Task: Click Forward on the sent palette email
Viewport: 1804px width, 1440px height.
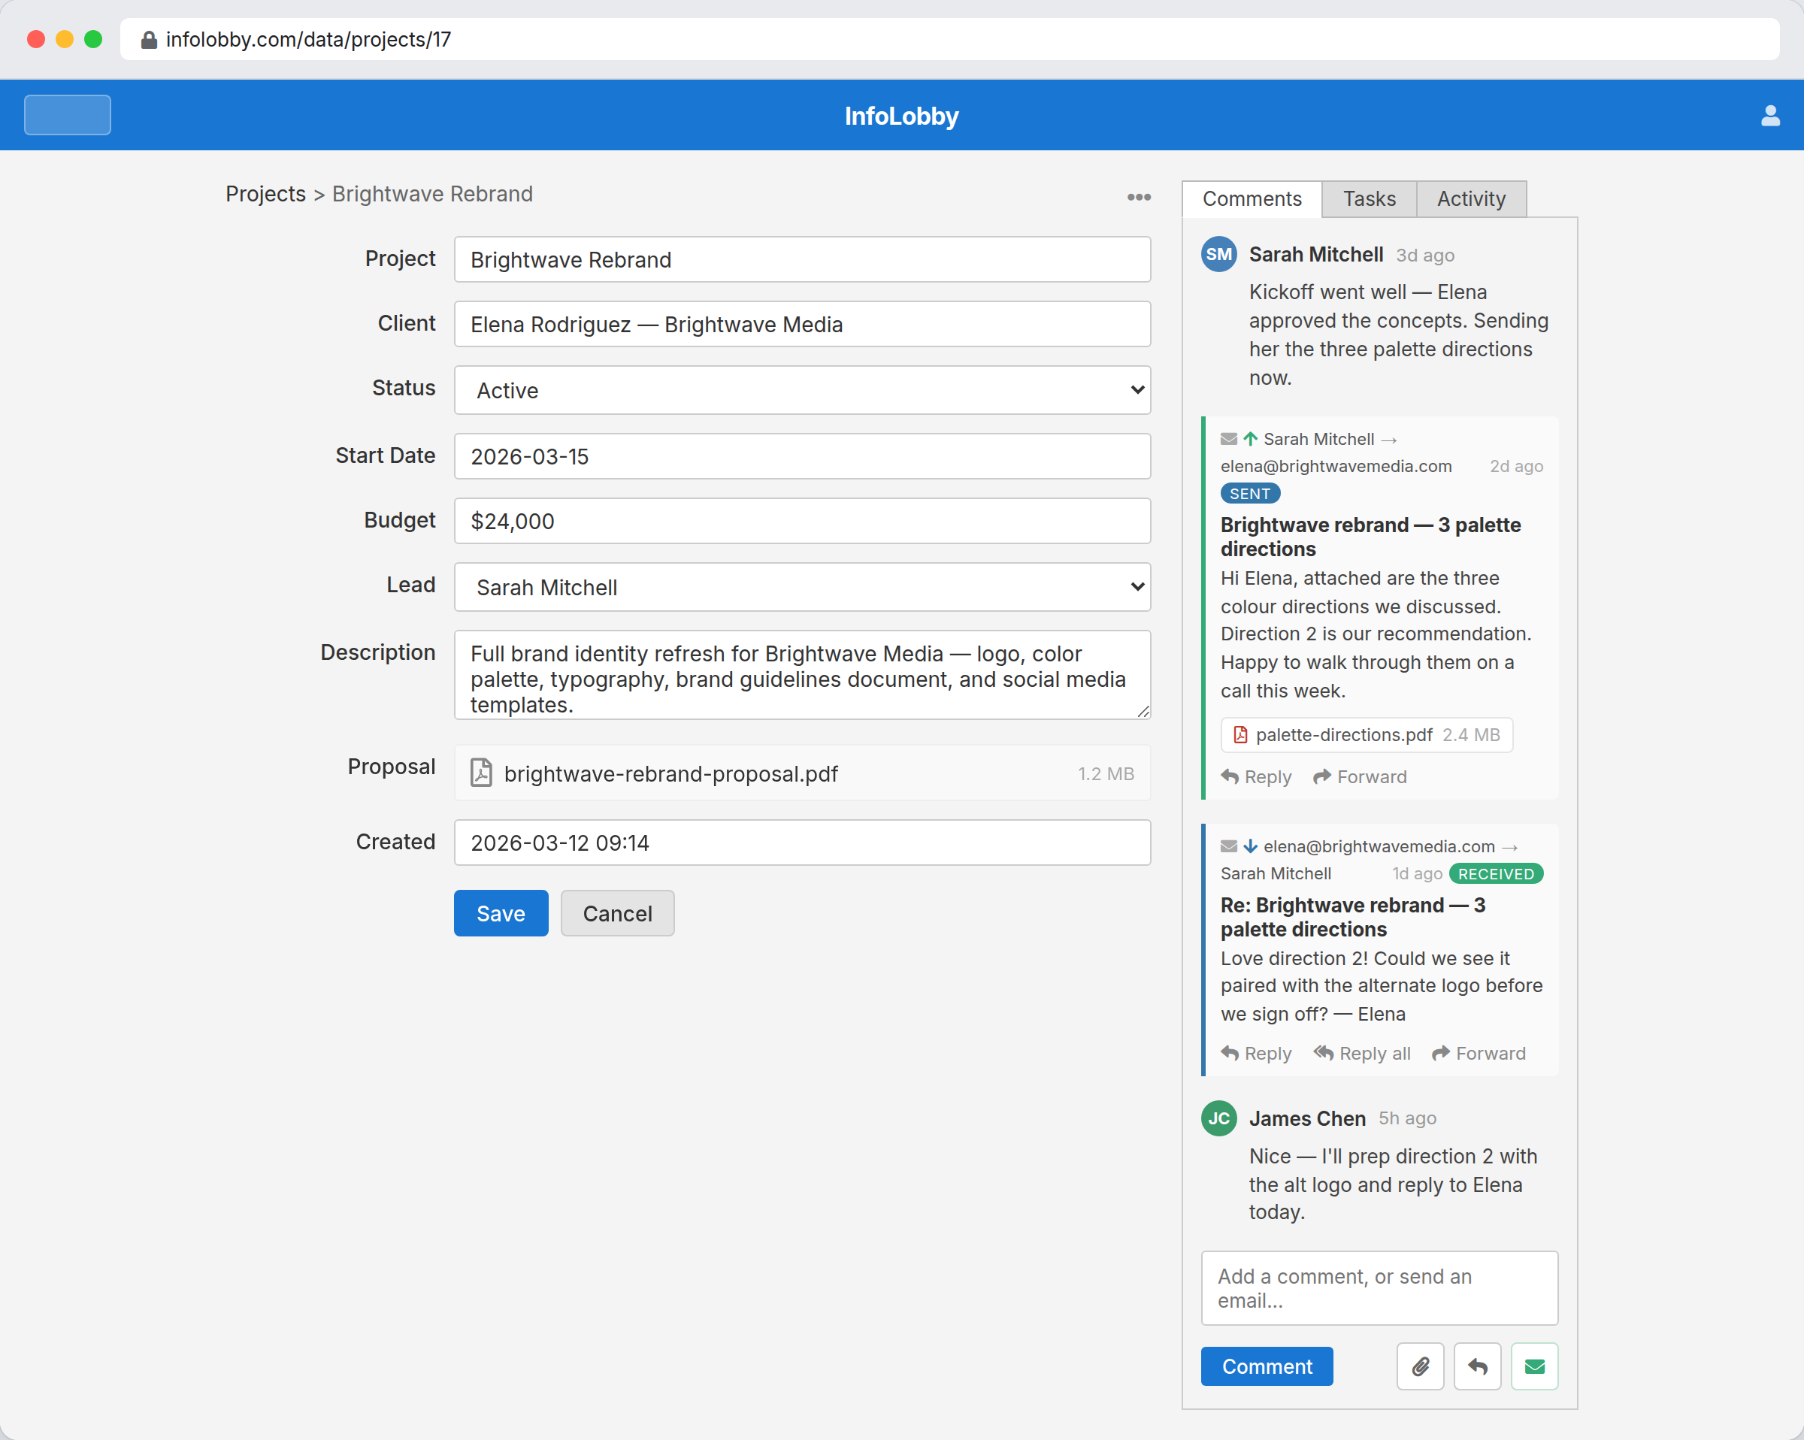Action: [1360, 776]
